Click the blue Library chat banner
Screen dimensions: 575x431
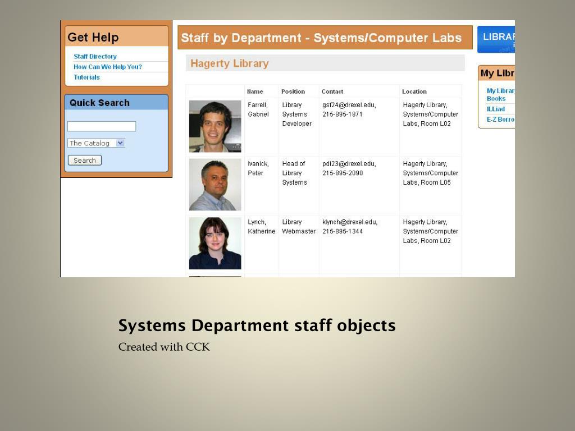[x=496, y=39]
